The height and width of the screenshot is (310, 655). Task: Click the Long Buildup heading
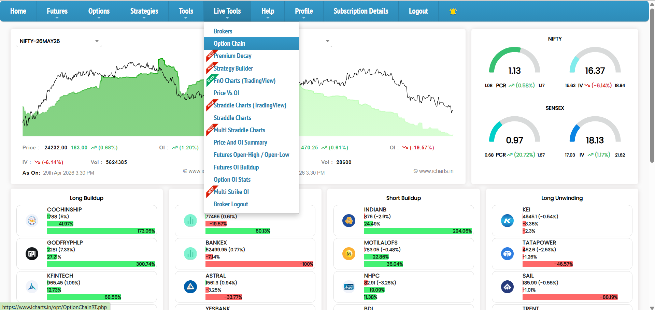pos(87,198)
